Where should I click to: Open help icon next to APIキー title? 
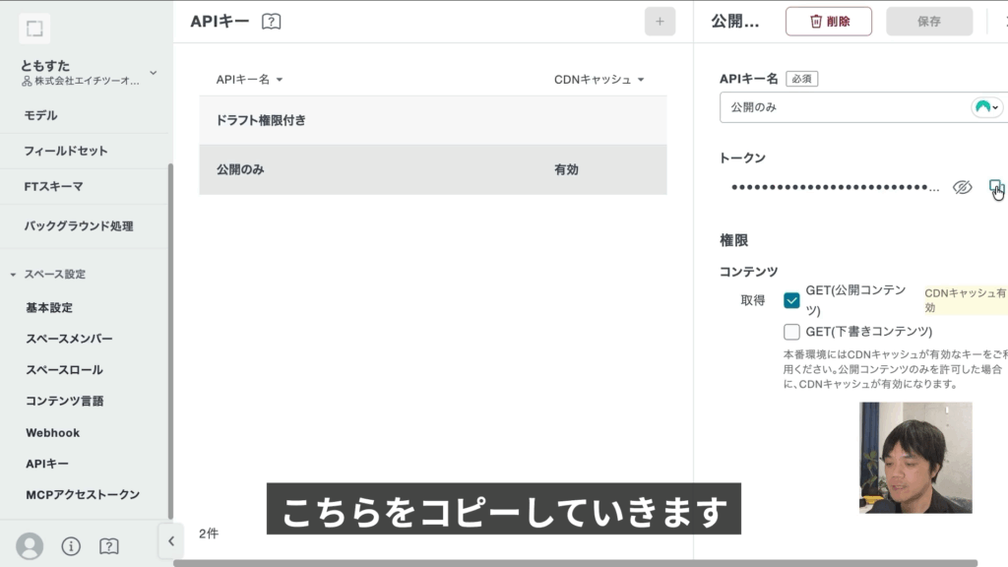tap(272, 22)
